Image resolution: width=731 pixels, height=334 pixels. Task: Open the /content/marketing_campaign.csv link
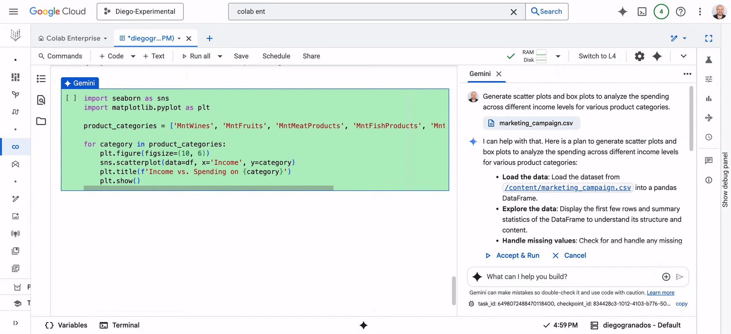pos(568,188)
